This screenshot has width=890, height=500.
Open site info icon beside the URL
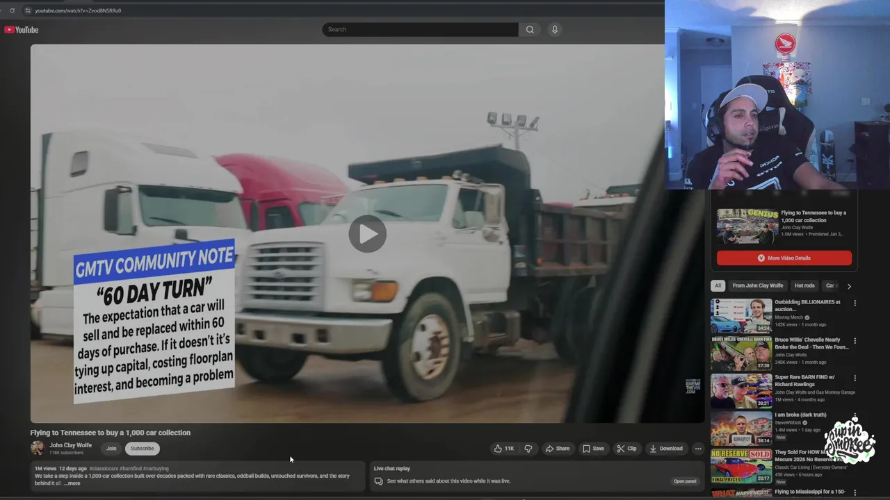(27, 10)
